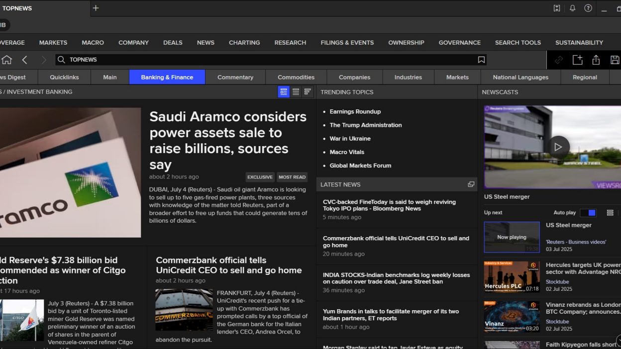Open the DEALS menu
621x349 pixels.
pyautogui.click(x=173, y=43)
